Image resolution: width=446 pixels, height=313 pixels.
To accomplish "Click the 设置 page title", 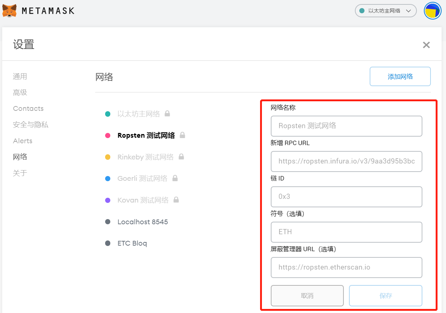I will (x=24, y=45).
